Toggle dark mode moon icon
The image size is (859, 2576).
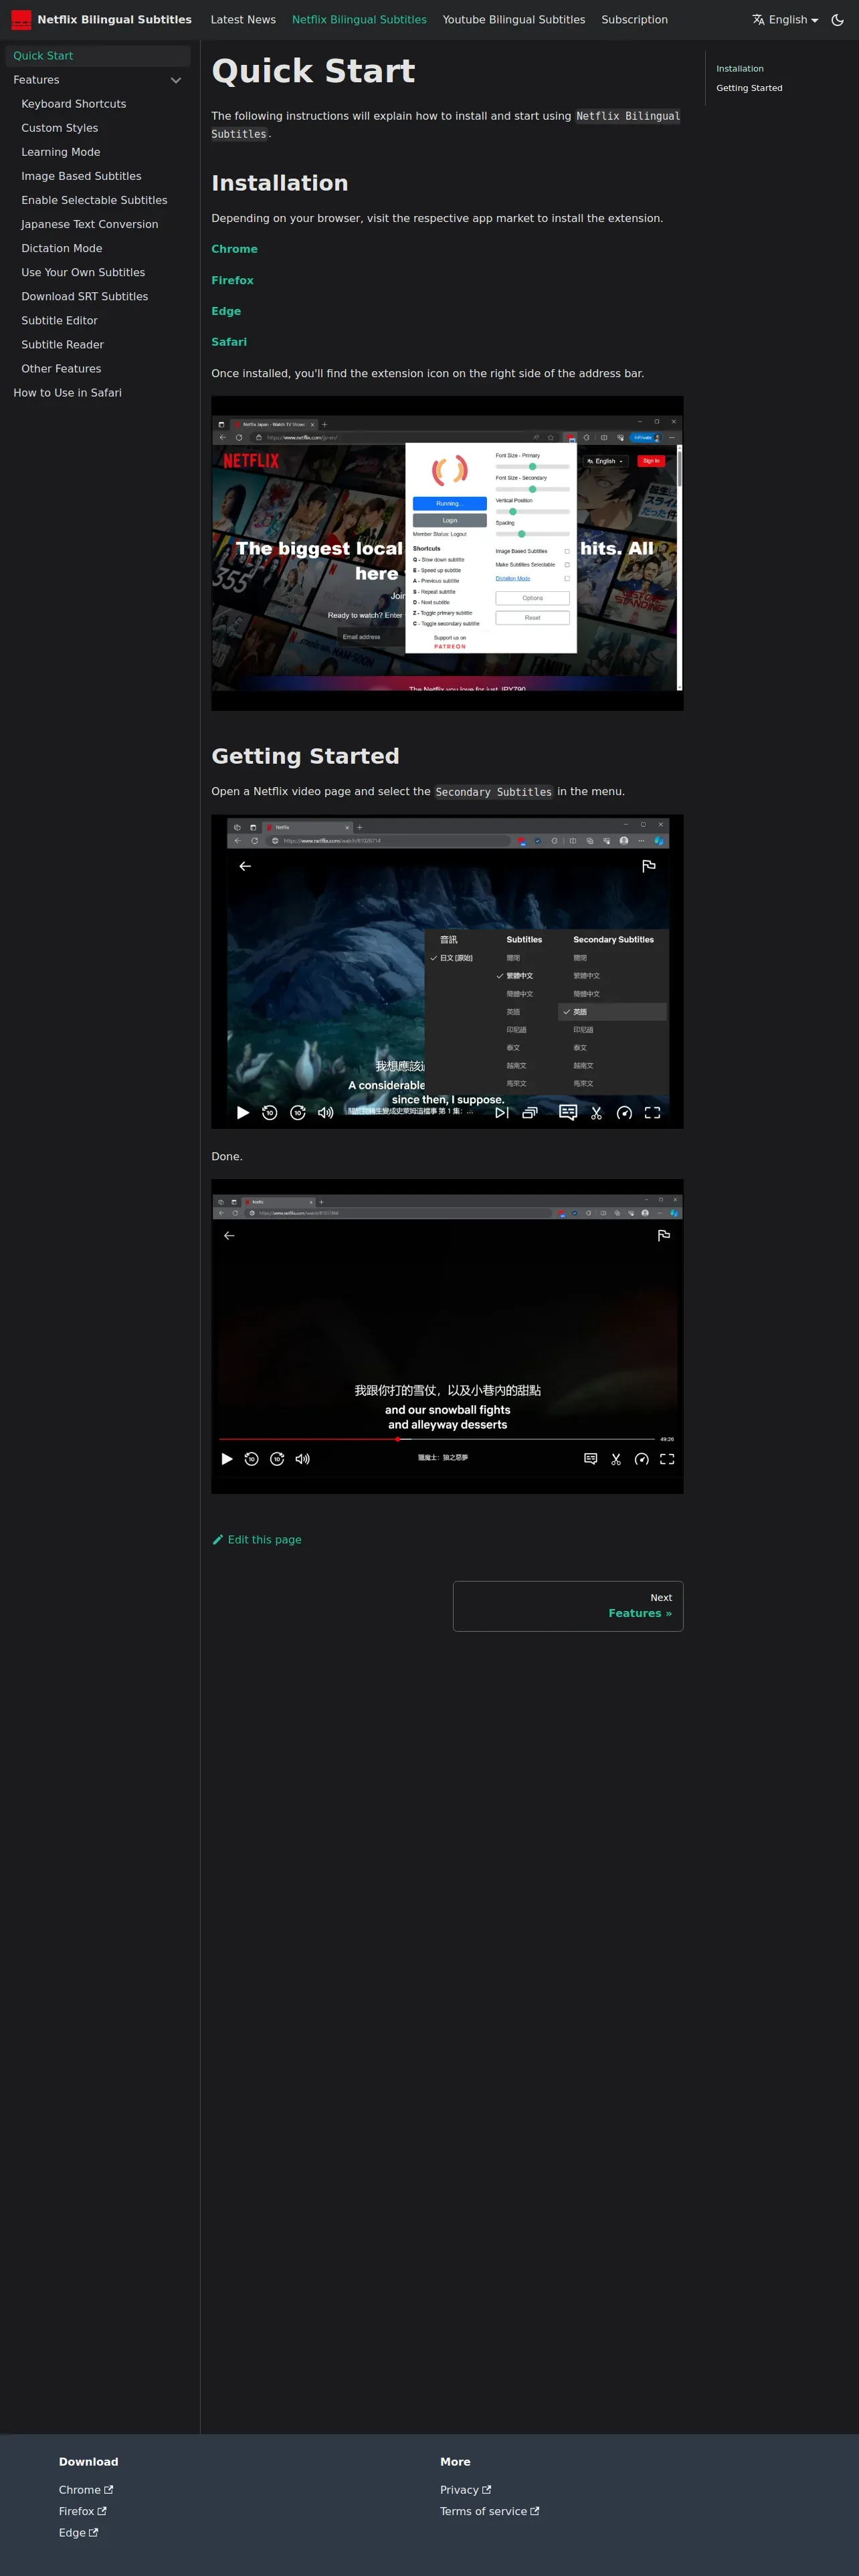(837, 20)
